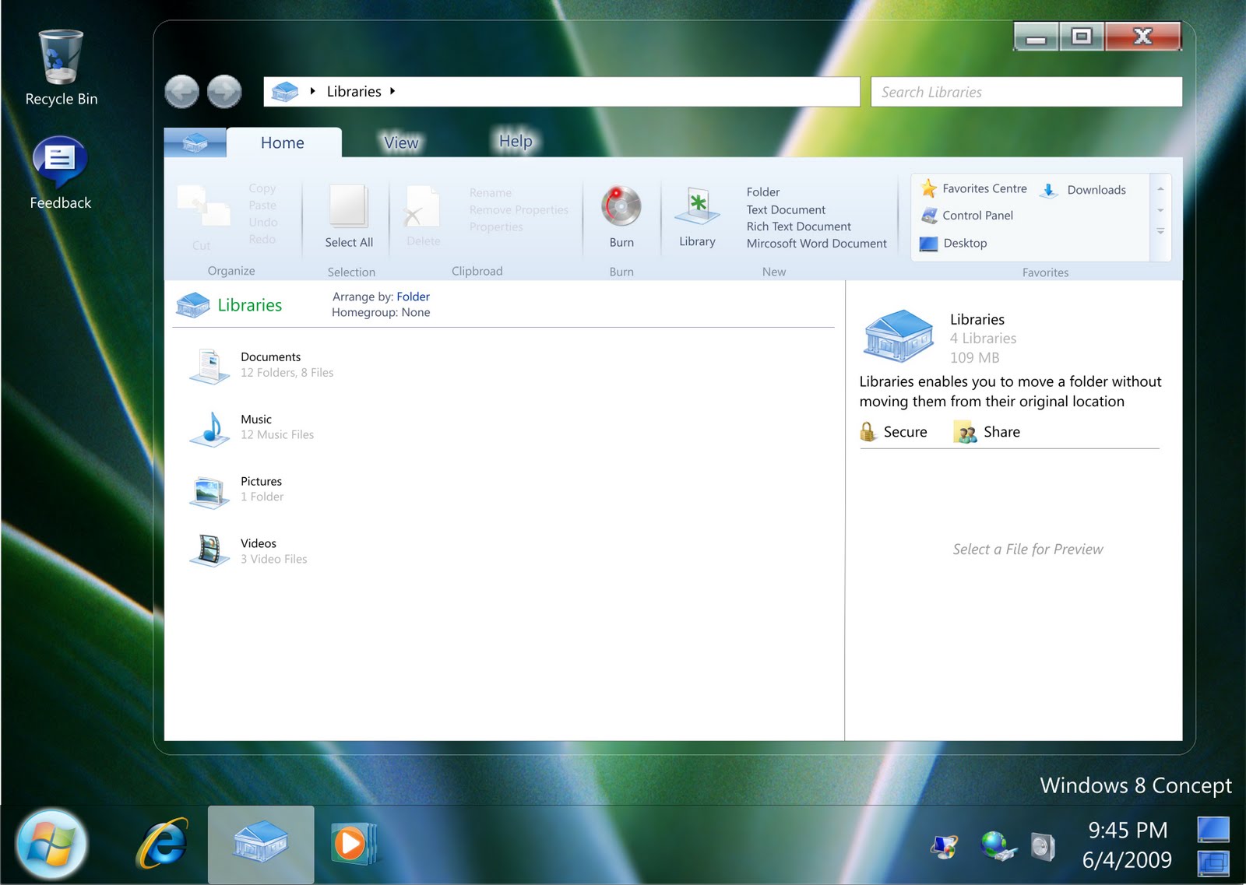Click the Secure padlock icon in preview pane
Screen dimensions: 1246x885
tap(867, 431)
